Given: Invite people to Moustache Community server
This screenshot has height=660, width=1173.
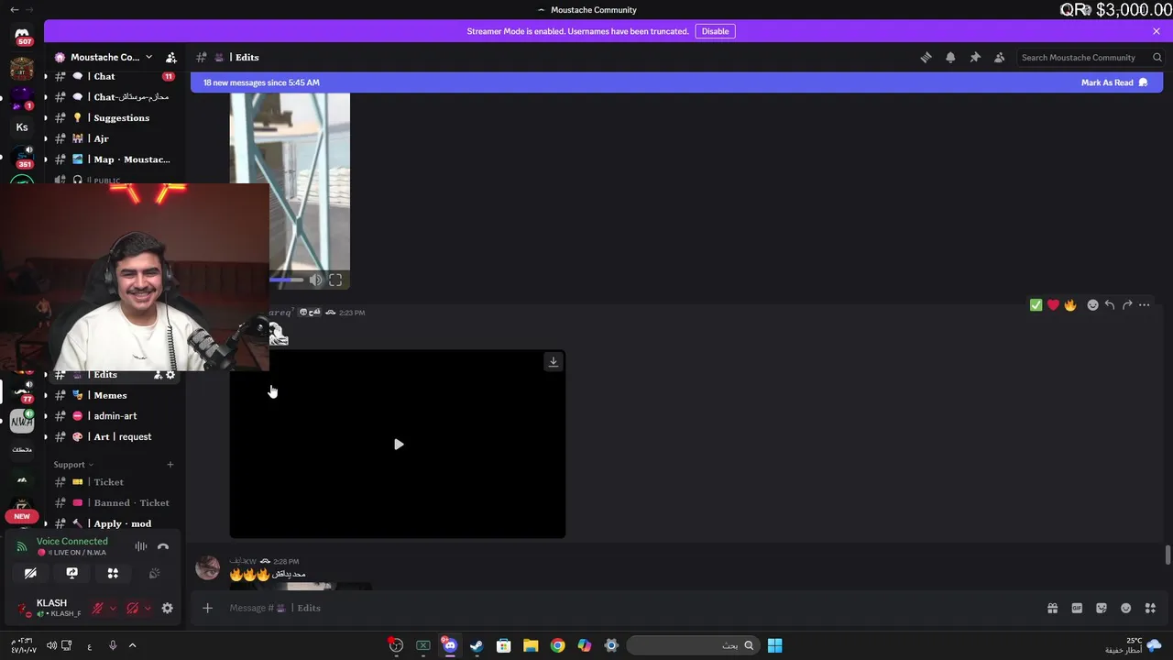Looking at the screenshot, I should point(170,57).
